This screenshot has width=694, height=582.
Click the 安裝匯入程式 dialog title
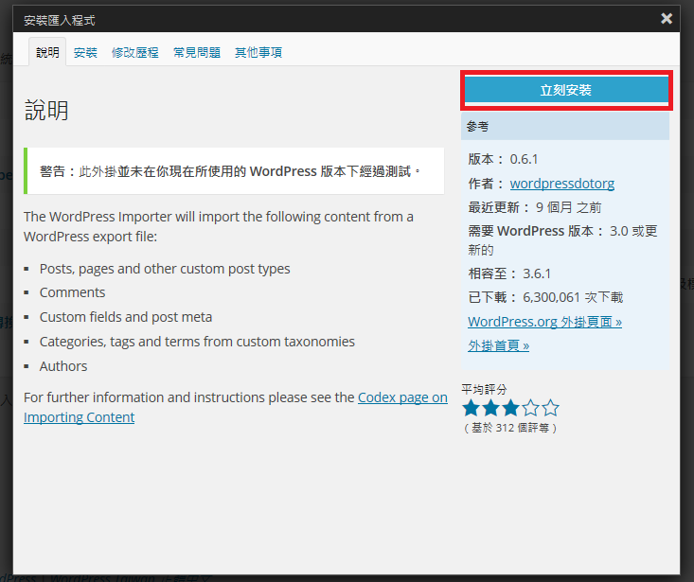coord(60,20)
